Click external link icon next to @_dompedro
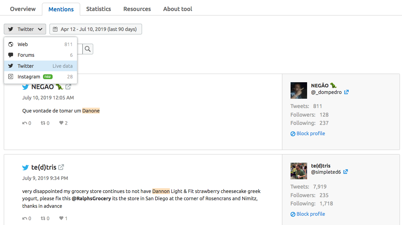Viewport: 402px width, 225px height. [x=347, y=92]
